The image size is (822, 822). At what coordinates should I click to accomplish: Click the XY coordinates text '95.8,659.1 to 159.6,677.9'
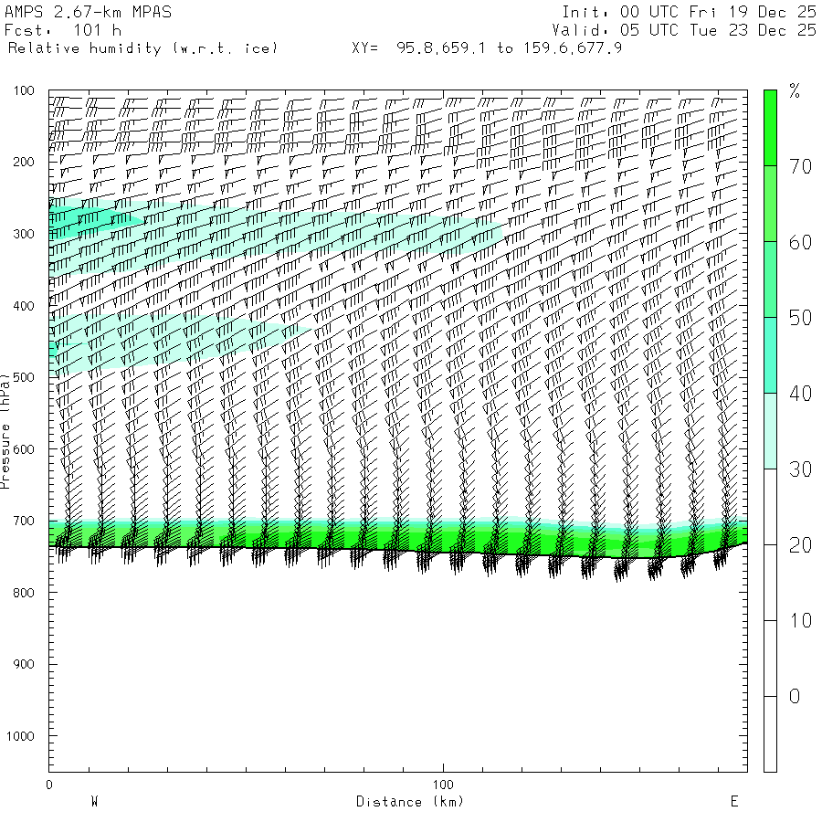(509, 48)
